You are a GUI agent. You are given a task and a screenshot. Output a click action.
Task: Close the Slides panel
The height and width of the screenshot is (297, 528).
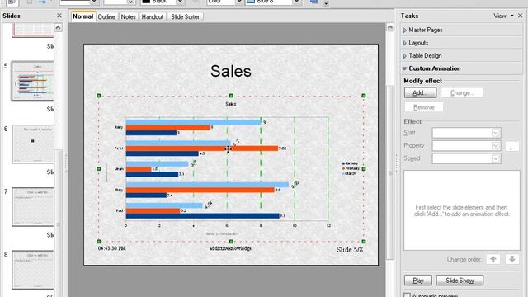click(59, 16)
